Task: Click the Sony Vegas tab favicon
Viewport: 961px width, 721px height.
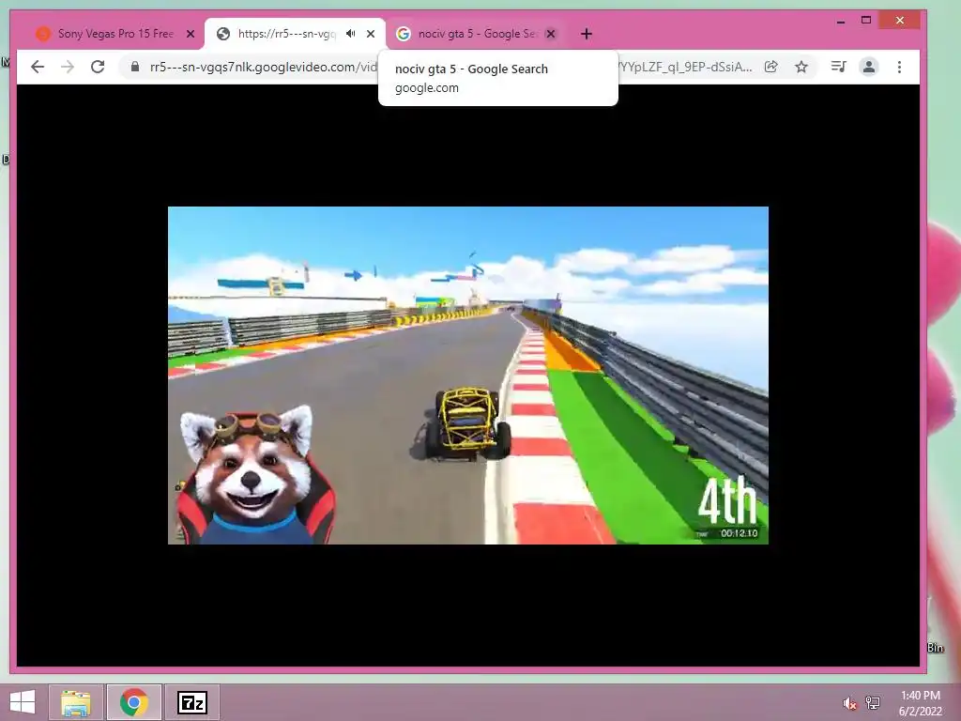Action: click(x=43, y=34)
